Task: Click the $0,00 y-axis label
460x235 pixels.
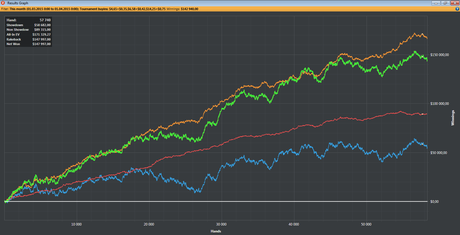Action: pos(434,202)
